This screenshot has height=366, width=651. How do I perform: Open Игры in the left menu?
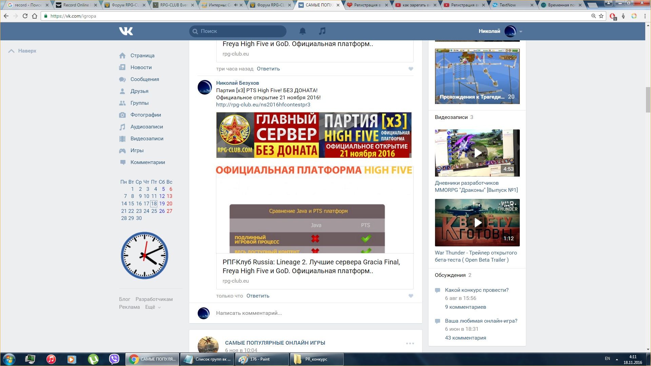click(137, 150)
